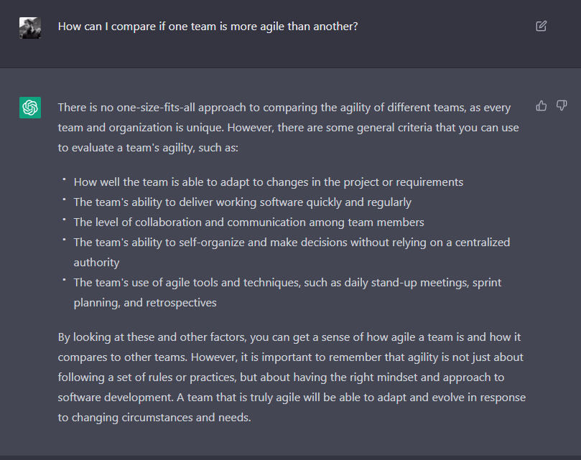Image resolution: width=581 pixels, height=460 pixels.
Task: Click the ChatGPT logo avatar
Action: [x=30, y=108]
